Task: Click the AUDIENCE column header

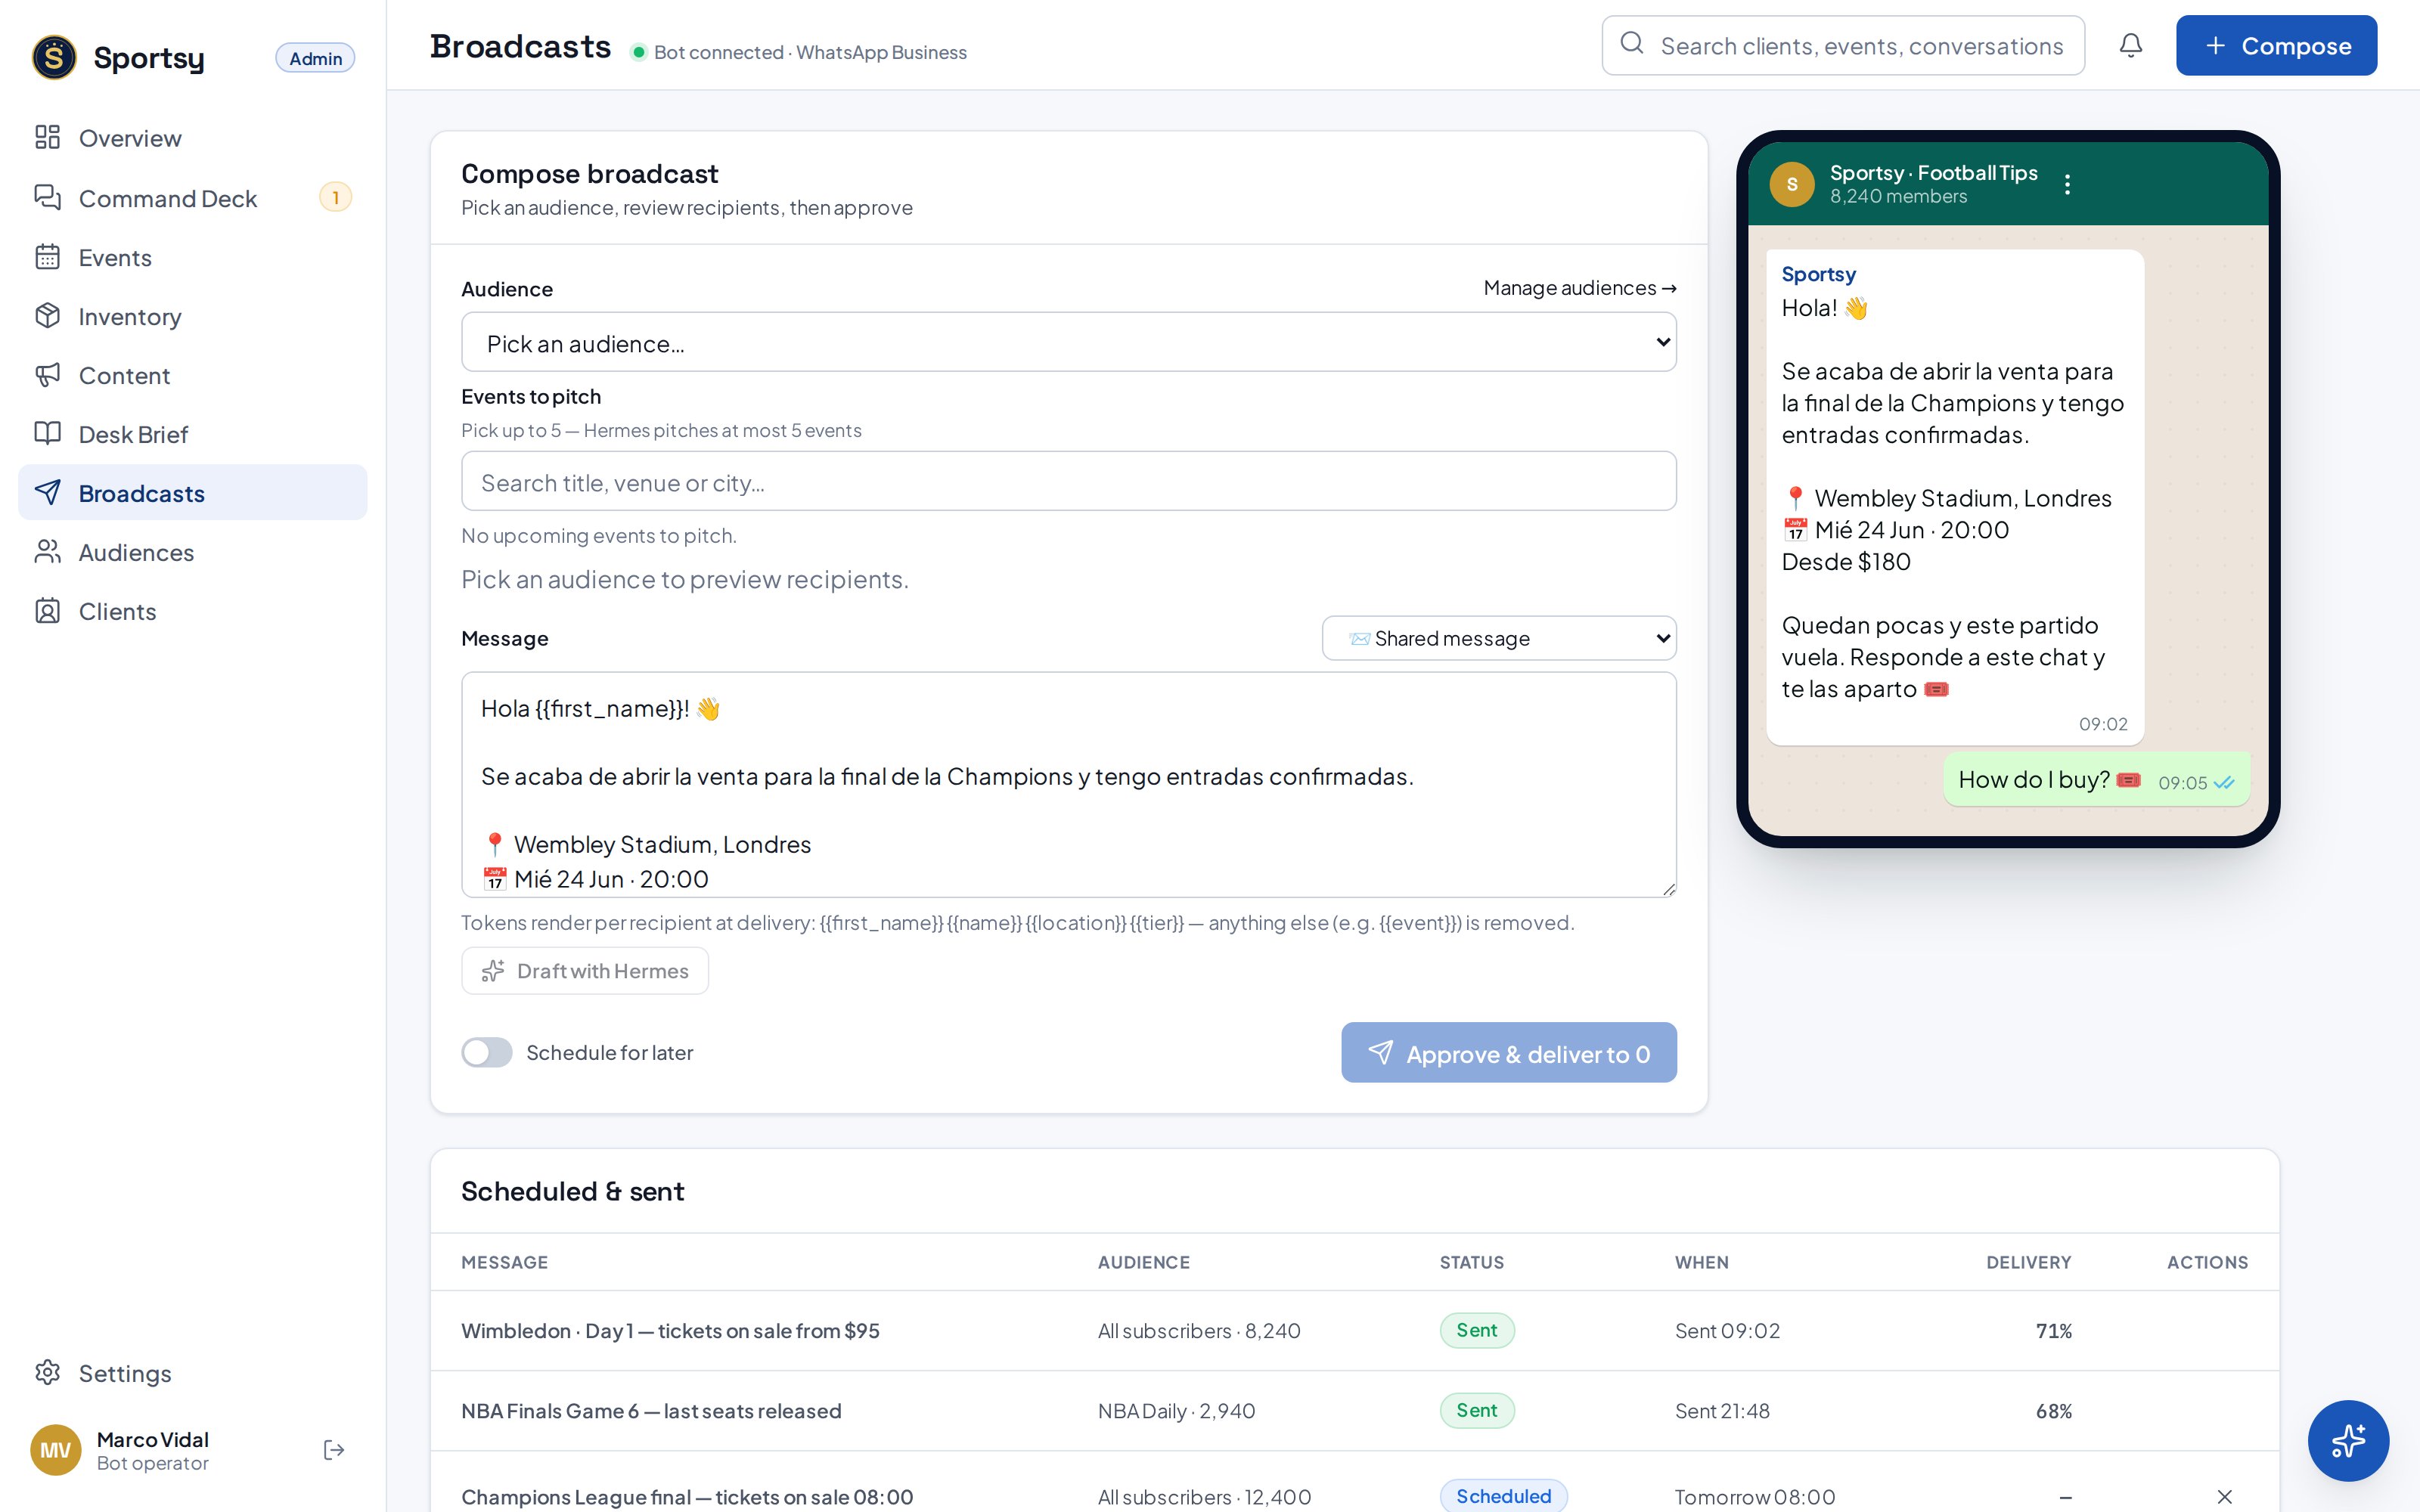Action: click(x=1143, y=1262)
